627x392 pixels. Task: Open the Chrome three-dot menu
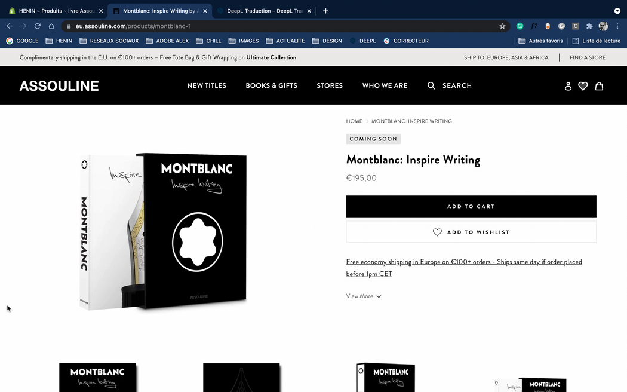point(617,26)
